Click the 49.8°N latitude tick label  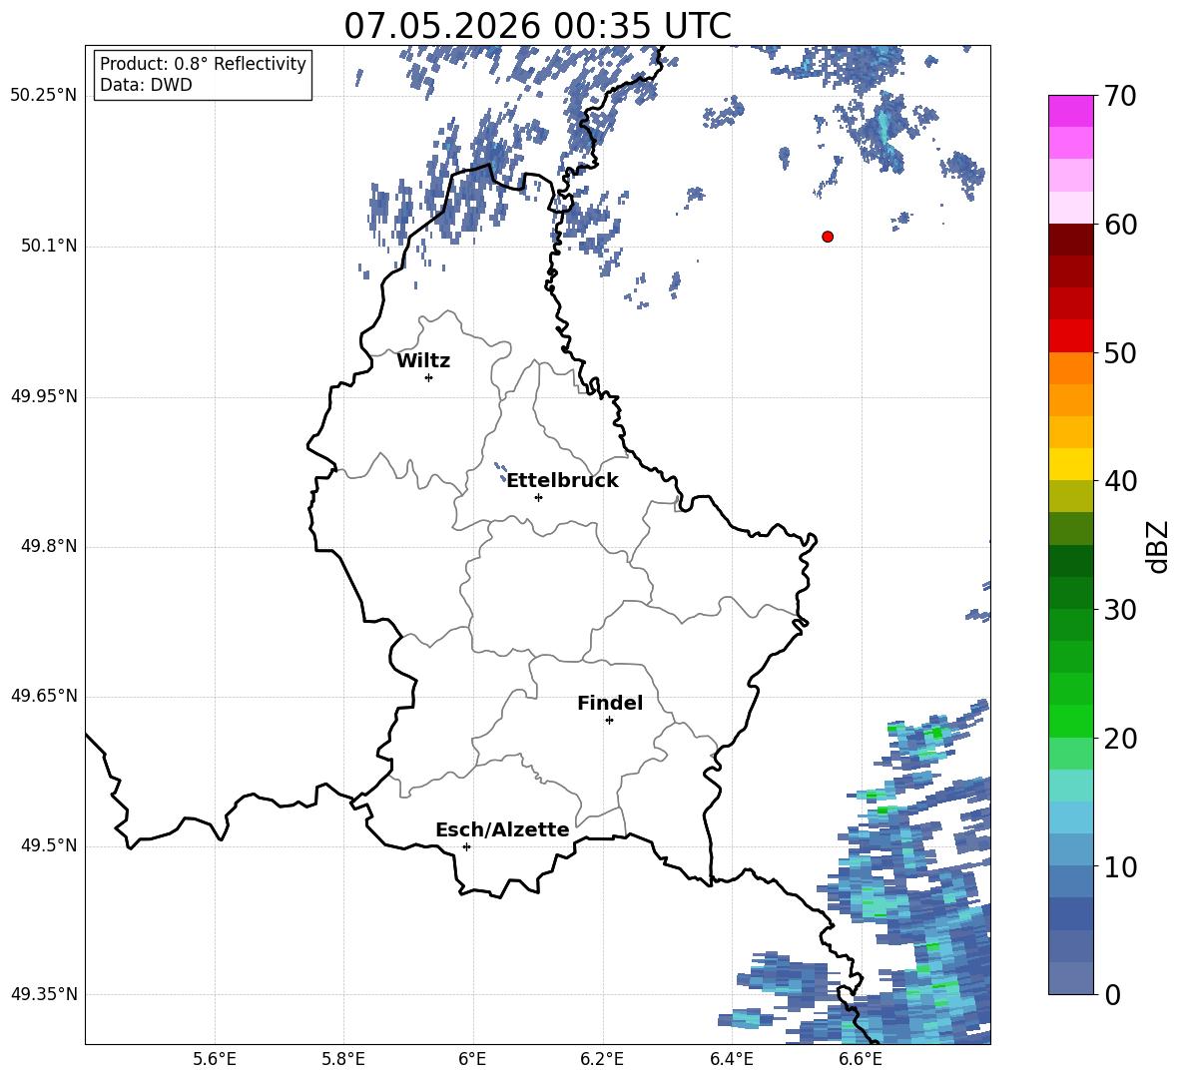tap(49, 546)
